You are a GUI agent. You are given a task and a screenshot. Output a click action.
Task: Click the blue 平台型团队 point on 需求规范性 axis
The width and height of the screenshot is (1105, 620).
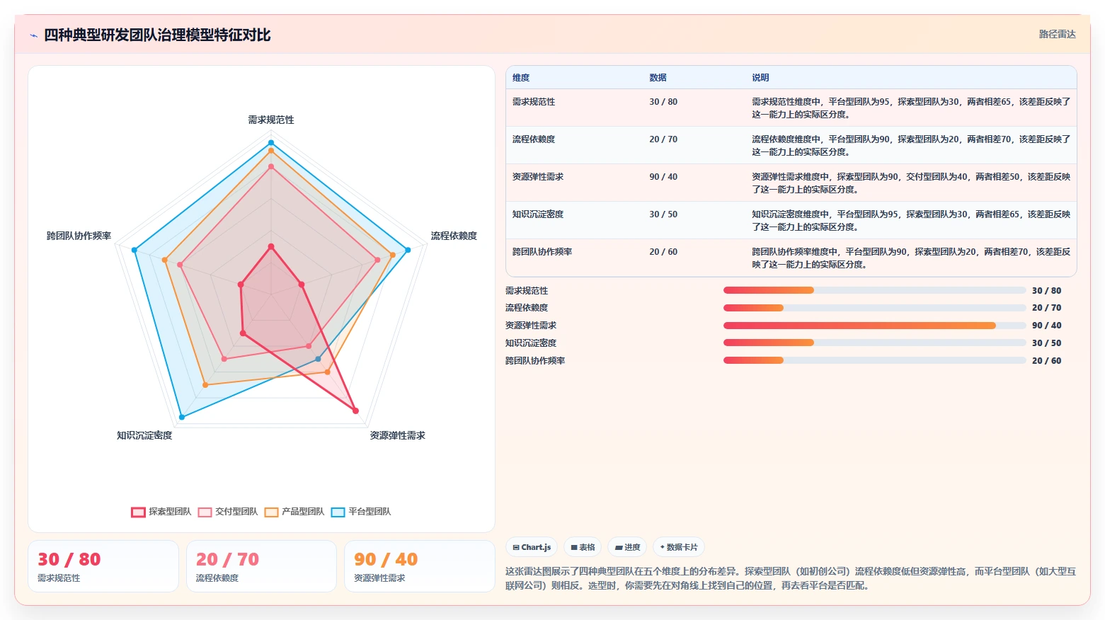click(271, 142)
